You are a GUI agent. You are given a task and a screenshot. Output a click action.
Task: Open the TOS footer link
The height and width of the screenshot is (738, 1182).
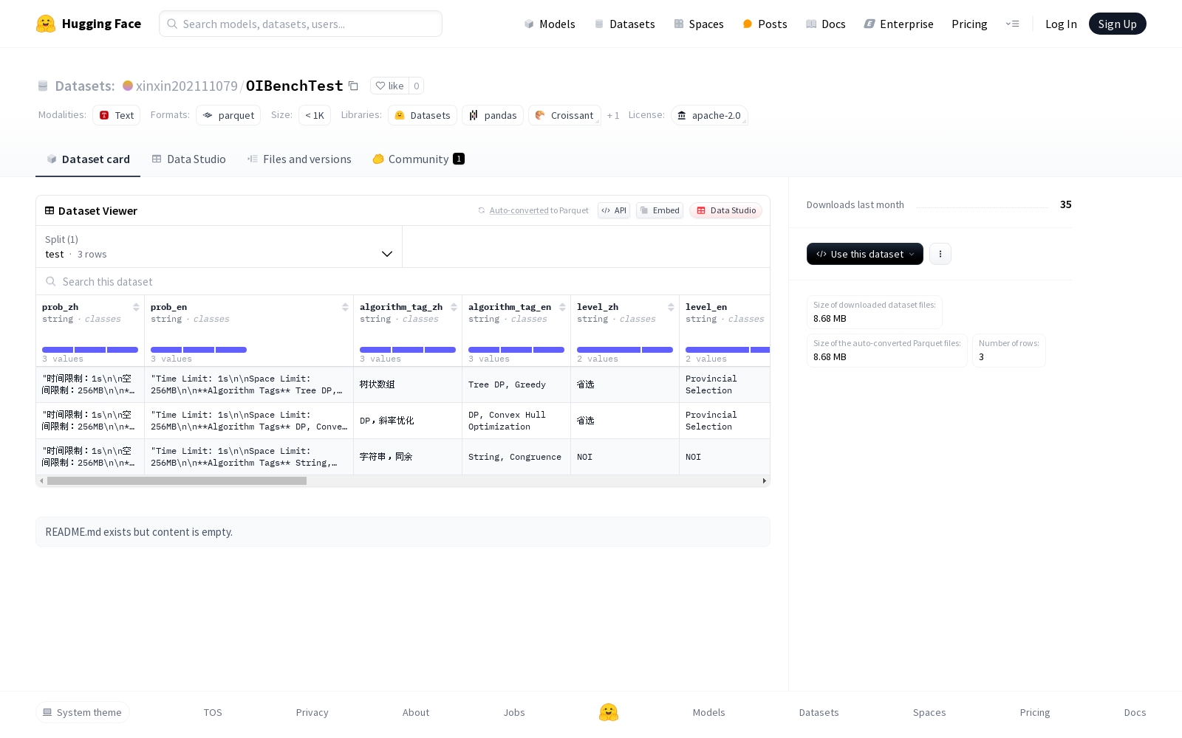pos(213,712)
